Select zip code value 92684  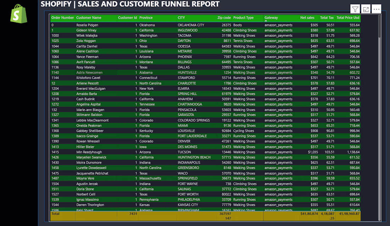coord(226,131)
